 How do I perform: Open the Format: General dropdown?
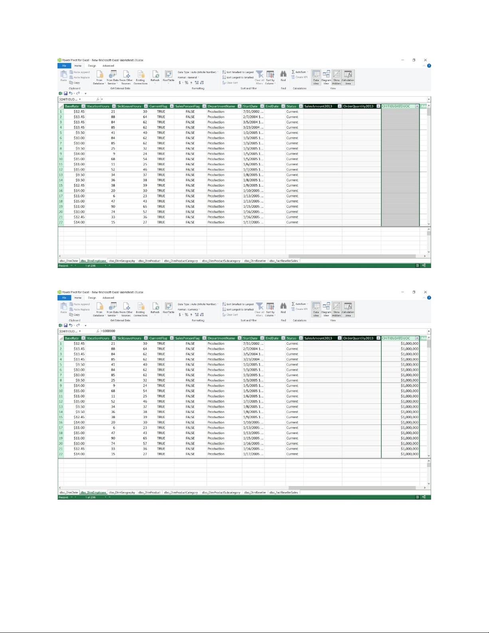pos(188,77)
